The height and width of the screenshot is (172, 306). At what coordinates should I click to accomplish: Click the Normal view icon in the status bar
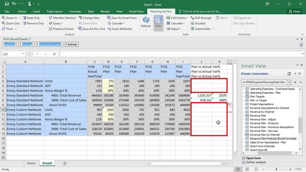238,169
